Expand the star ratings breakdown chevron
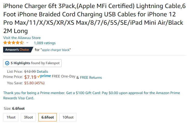Viewport: 192px width, 124px height. 27,43
